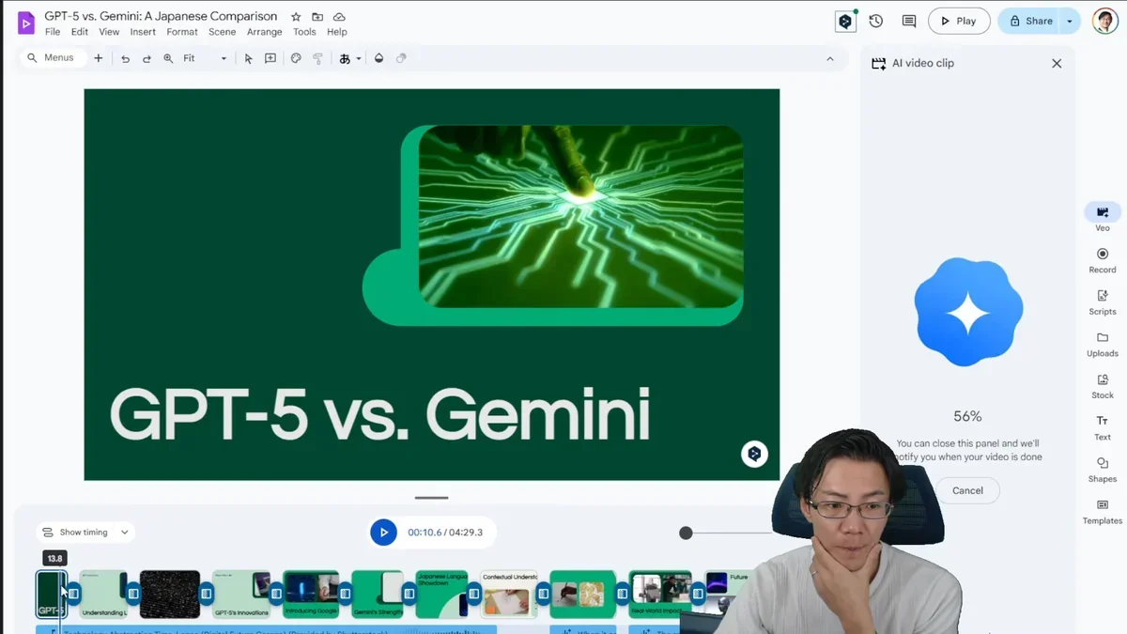This screenshot has height=634, width=1127.
Task: Select the GPT-5 vs. Gemini title text
Action: [x=379, y=413]
